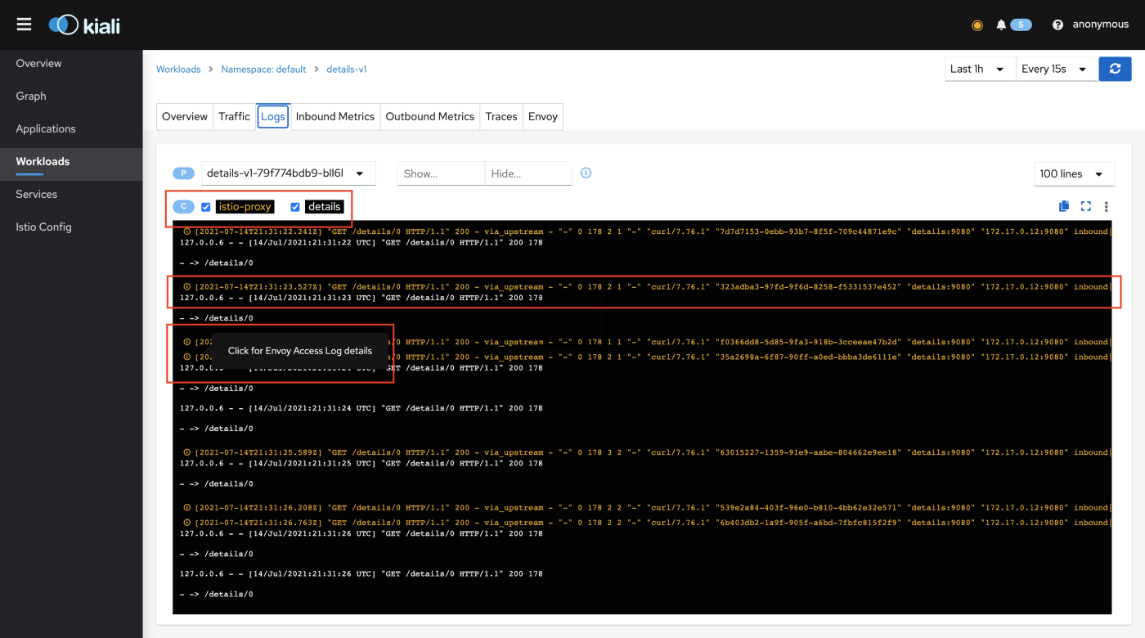Switch to the Traffic tab

(234, 116)
